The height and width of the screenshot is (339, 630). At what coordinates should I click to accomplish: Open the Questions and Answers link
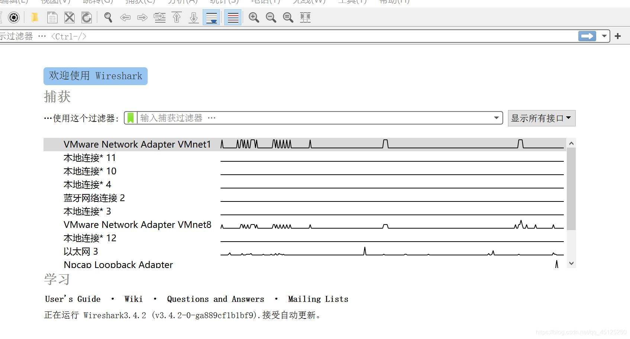(x=216, y=299)
